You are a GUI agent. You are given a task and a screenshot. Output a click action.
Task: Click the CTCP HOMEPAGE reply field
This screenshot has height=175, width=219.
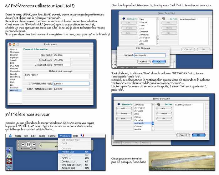71,89
